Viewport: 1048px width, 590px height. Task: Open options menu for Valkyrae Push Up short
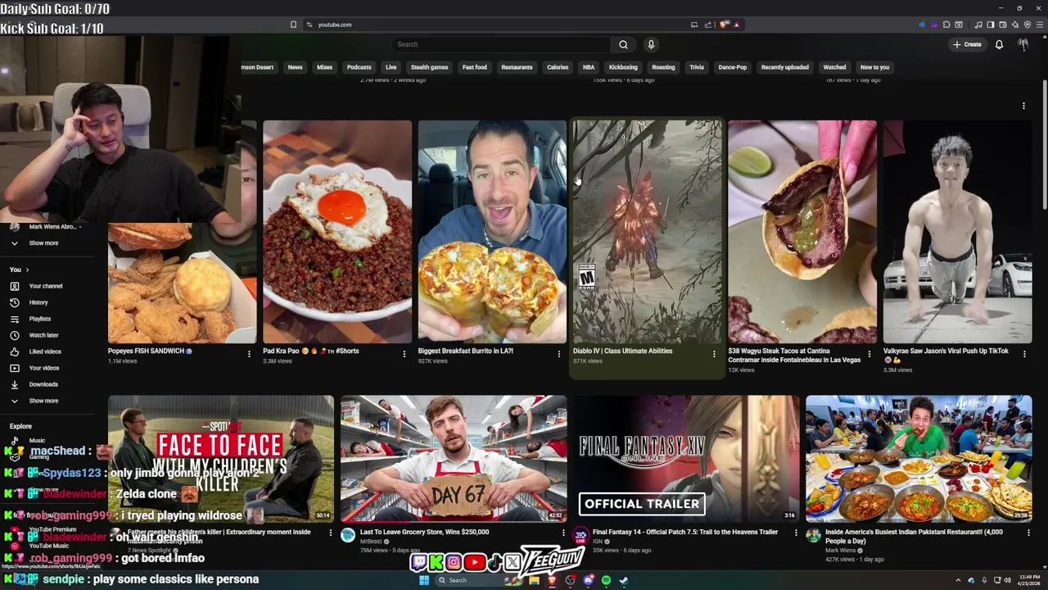(1024, 354)
